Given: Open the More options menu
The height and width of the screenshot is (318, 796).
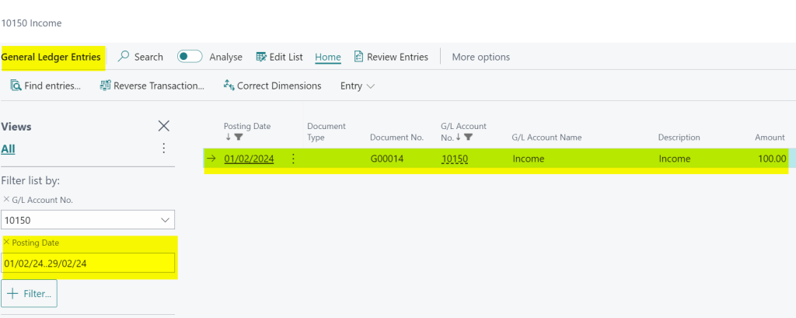Looking at the screenshot, I should click(480, 57).
